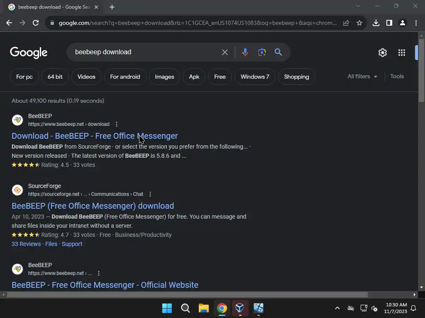
Task: Submit search with magnifier icon
Action: click(278, 52)
